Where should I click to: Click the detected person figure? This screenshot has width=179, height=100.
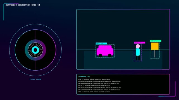pyautogui.click(x=138, y=52)
